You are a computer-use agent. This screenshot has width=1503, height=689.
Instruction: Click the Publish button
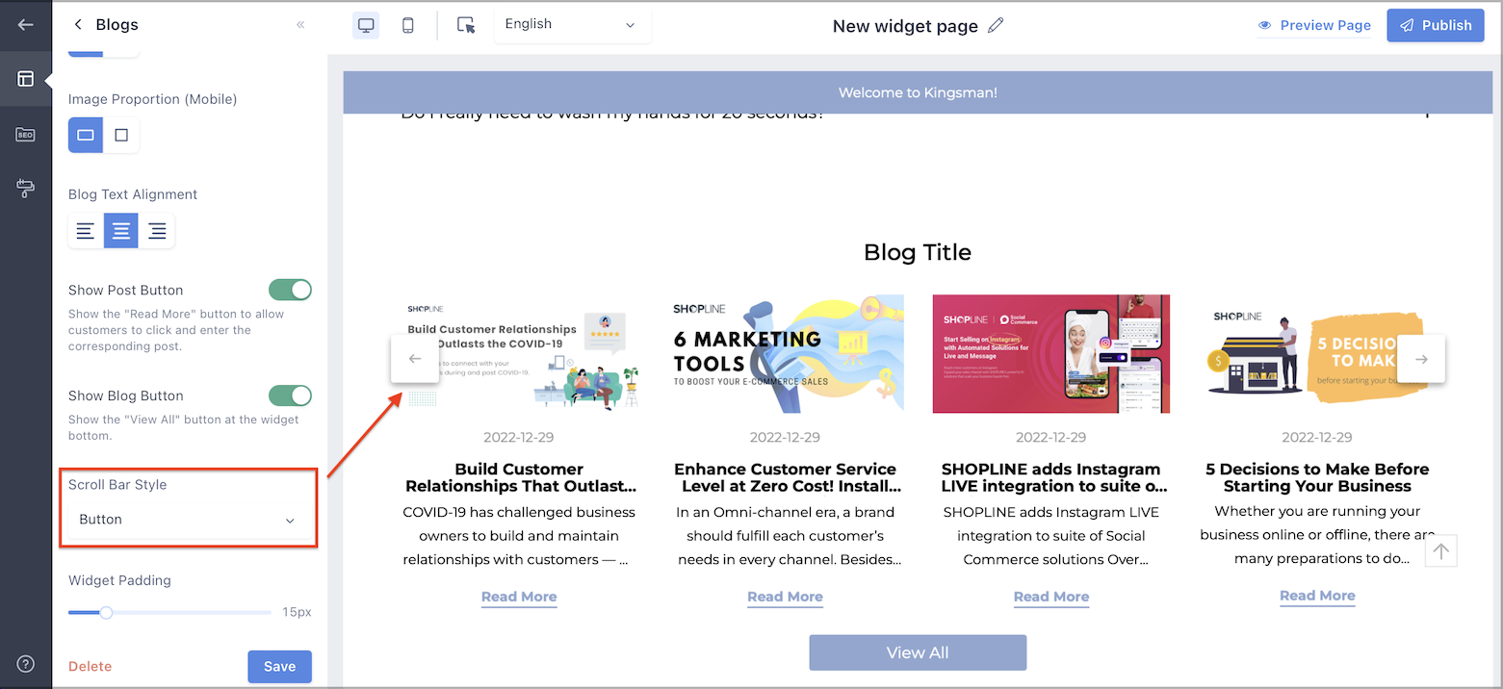(1436, 25)
